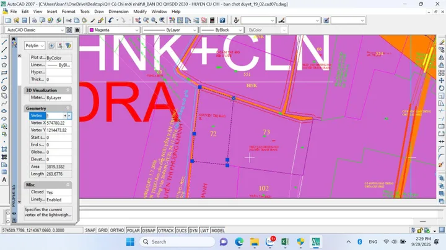The width and height of the screenshot is (446, 250).
Task: Click Select Objects icon in Properties palette
Action: click(x=59, y=46)
